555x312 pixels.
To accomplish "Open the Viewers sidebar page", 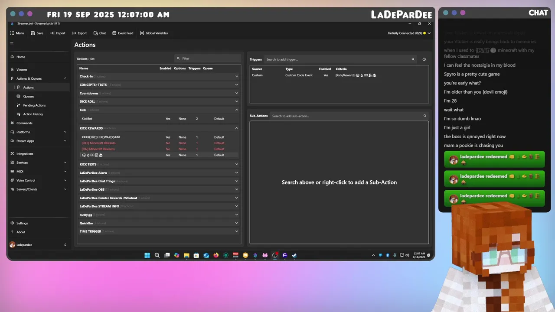I will click(39, 69).
